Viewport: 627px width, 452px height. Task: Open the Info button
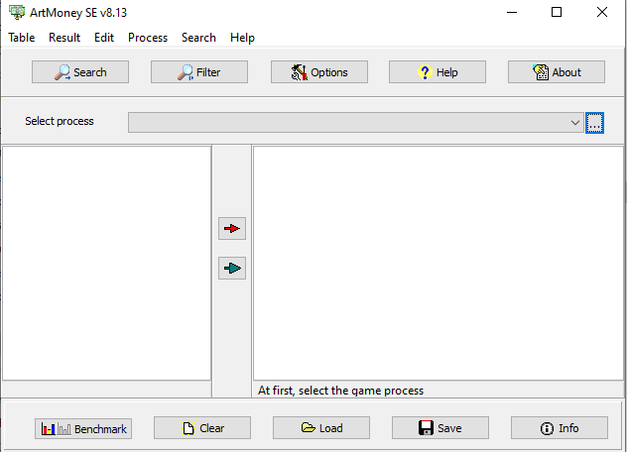pos(560,428)
